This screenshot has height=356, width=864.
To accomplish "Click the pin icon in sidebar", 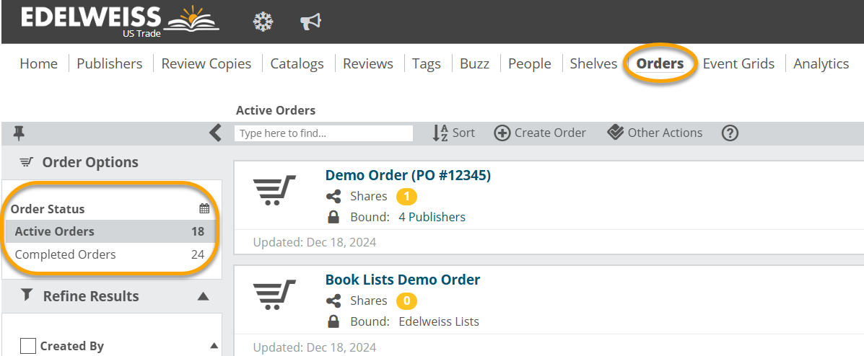I will 19,133.
